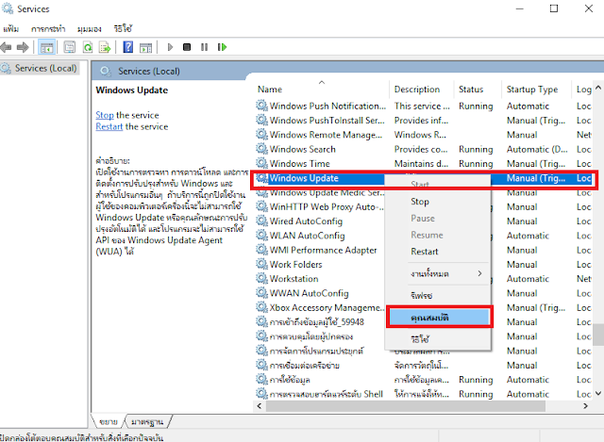Open Properties from the toolbar icon
The width and height of the screenshot is (604, 442).
[x=69, y=47]
